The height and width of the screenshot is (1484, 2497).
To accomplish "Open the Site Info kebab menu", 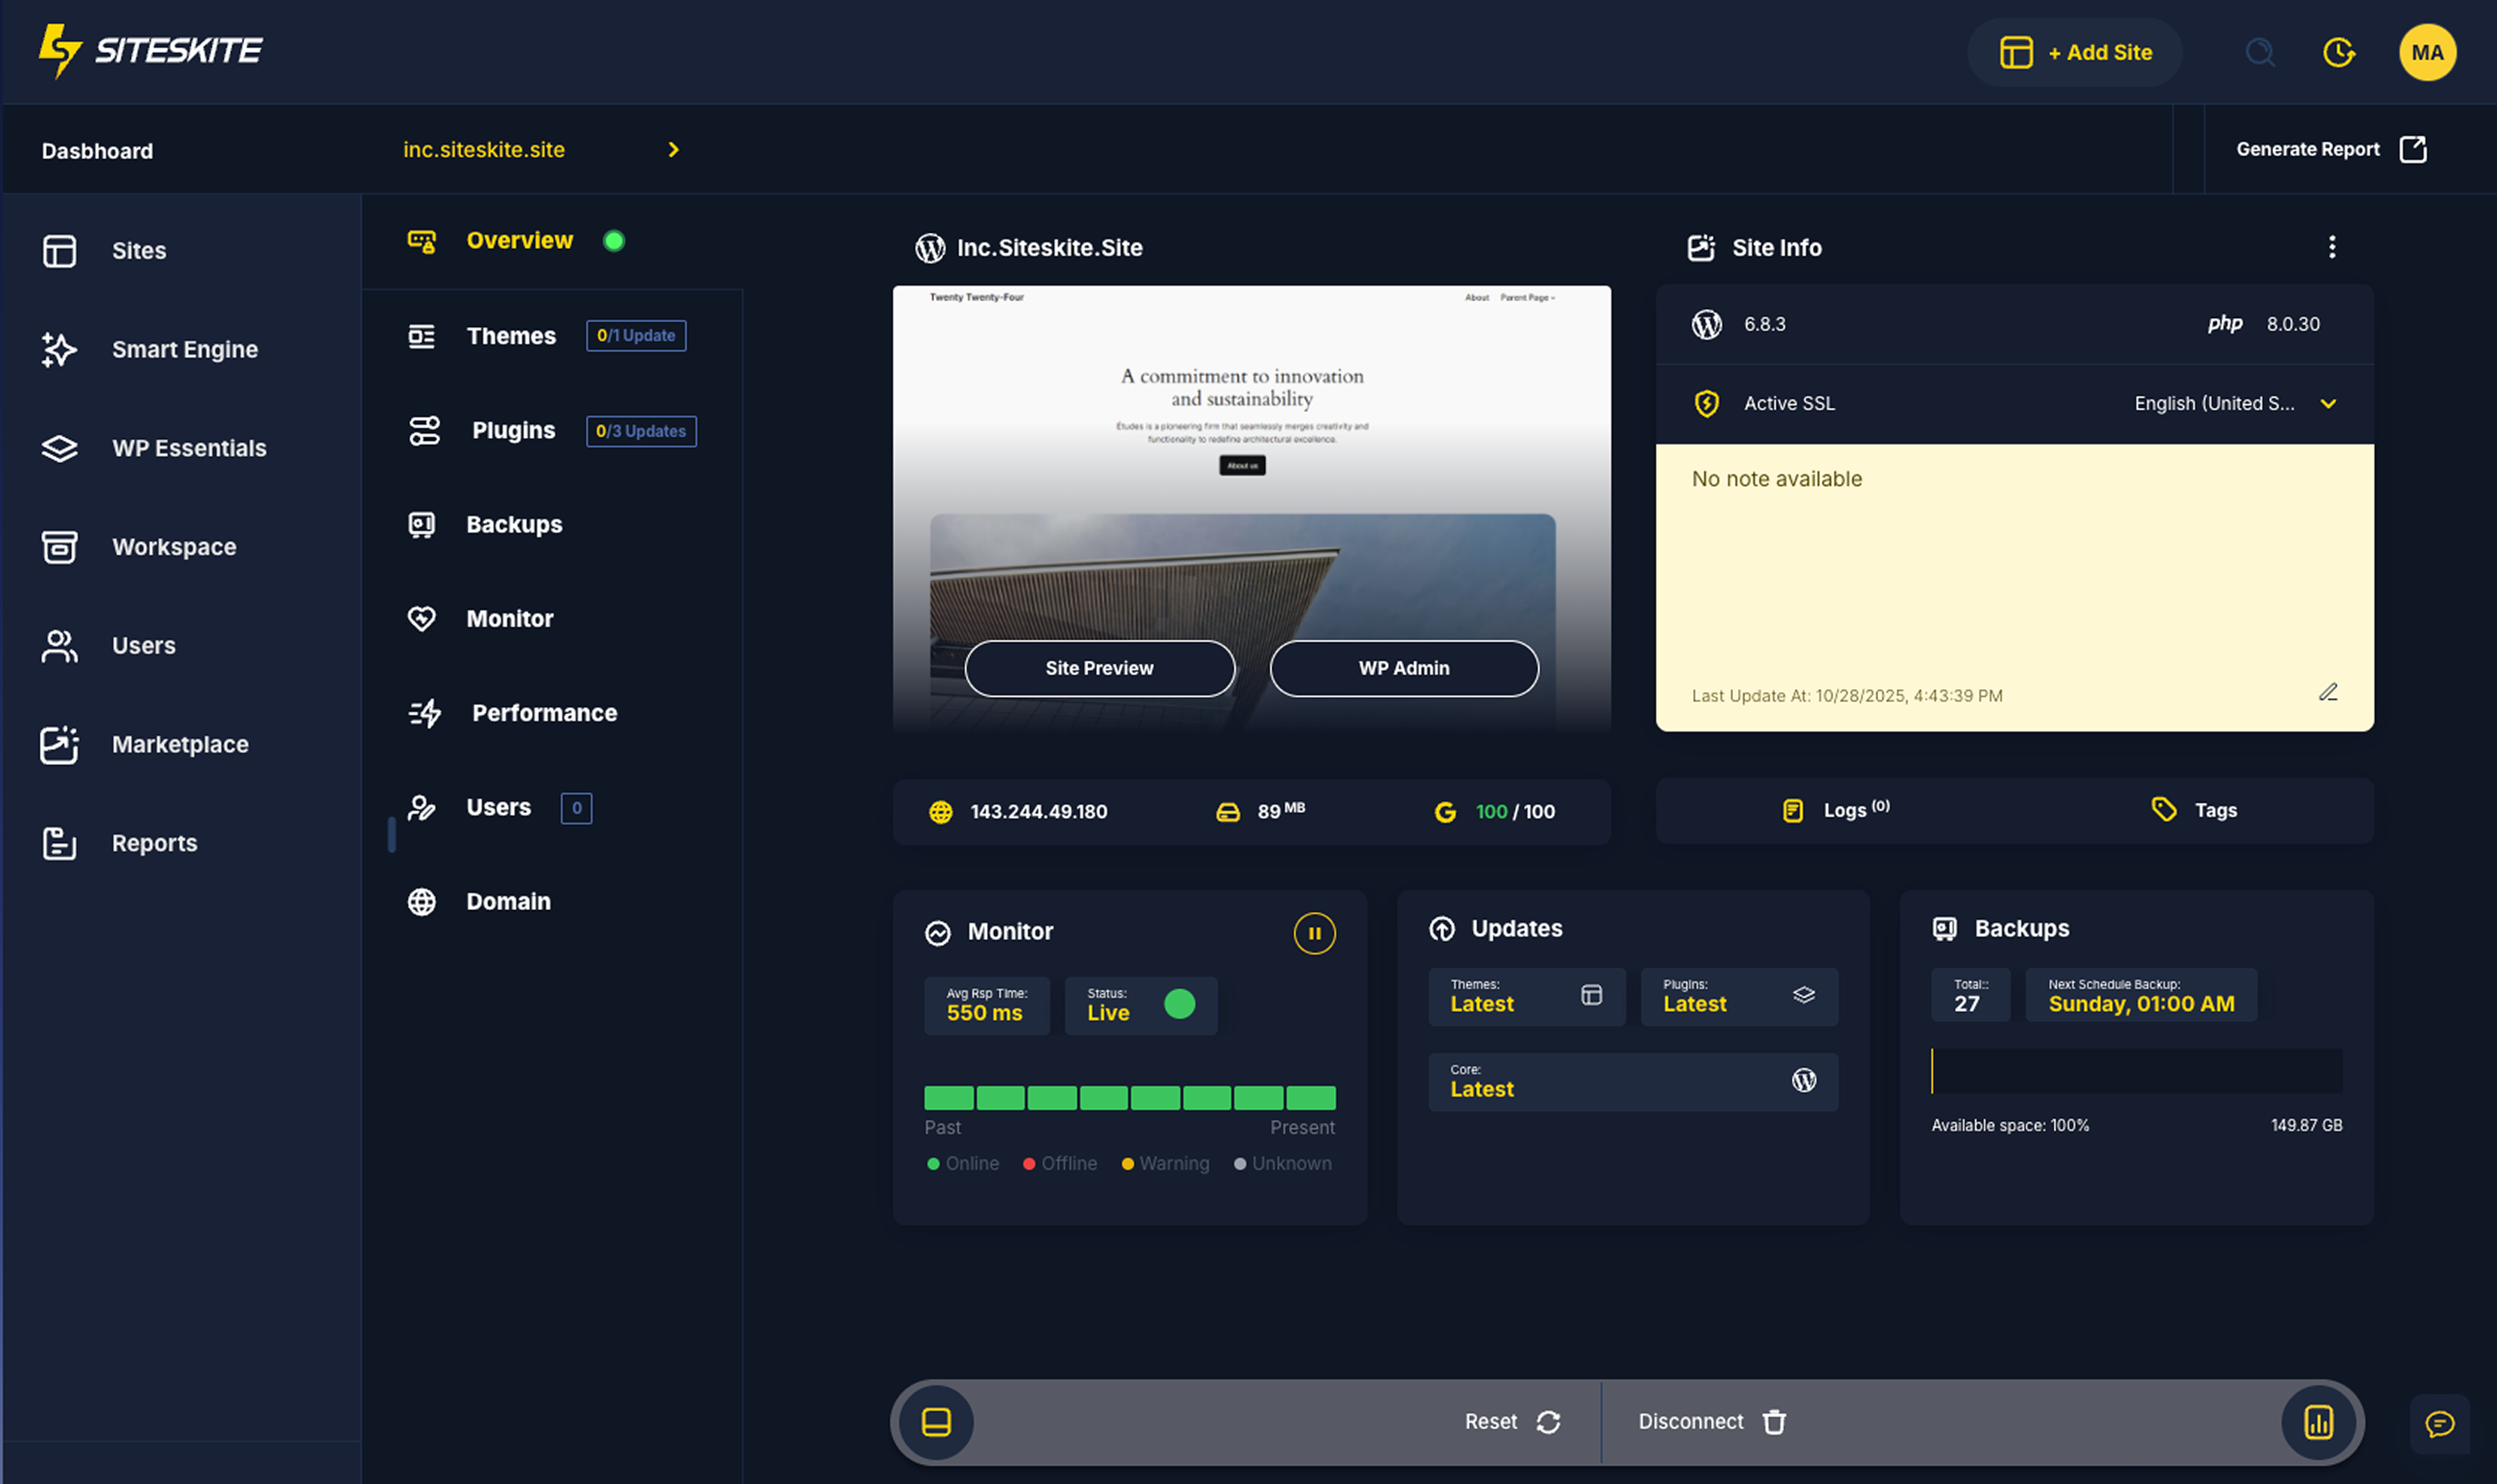I will pos(2332,247).
